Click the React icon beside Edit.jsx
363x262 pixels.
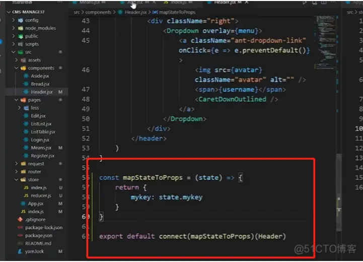click(x=26, y=116)
